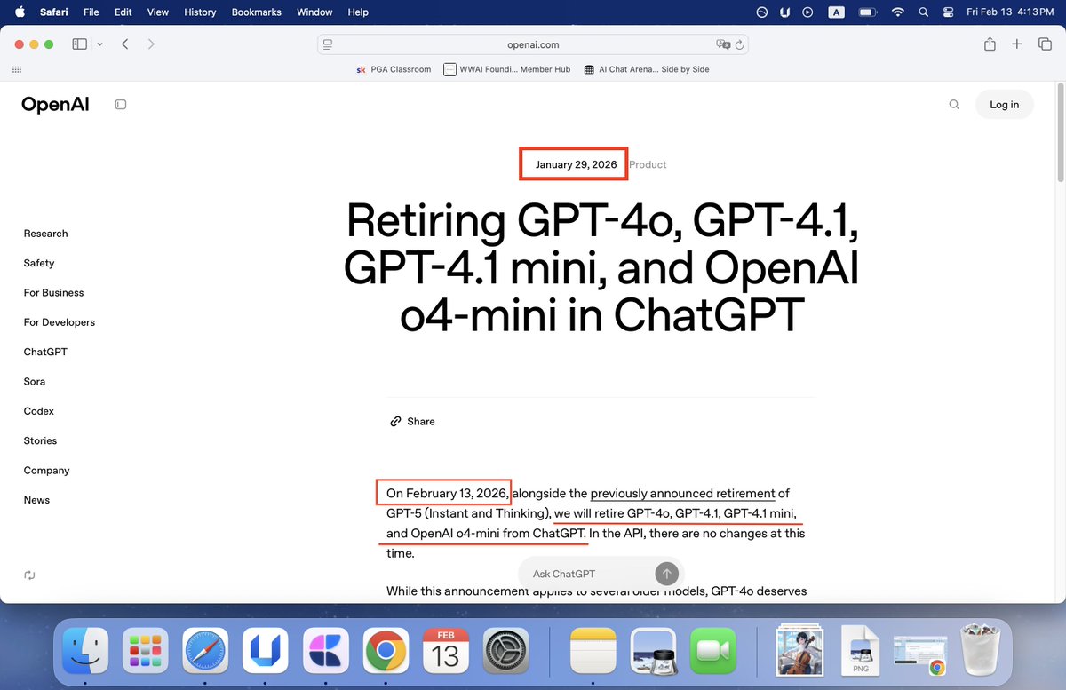Open the Window menu
Screen dimensions: 1066x690
[x=314, y=12]
